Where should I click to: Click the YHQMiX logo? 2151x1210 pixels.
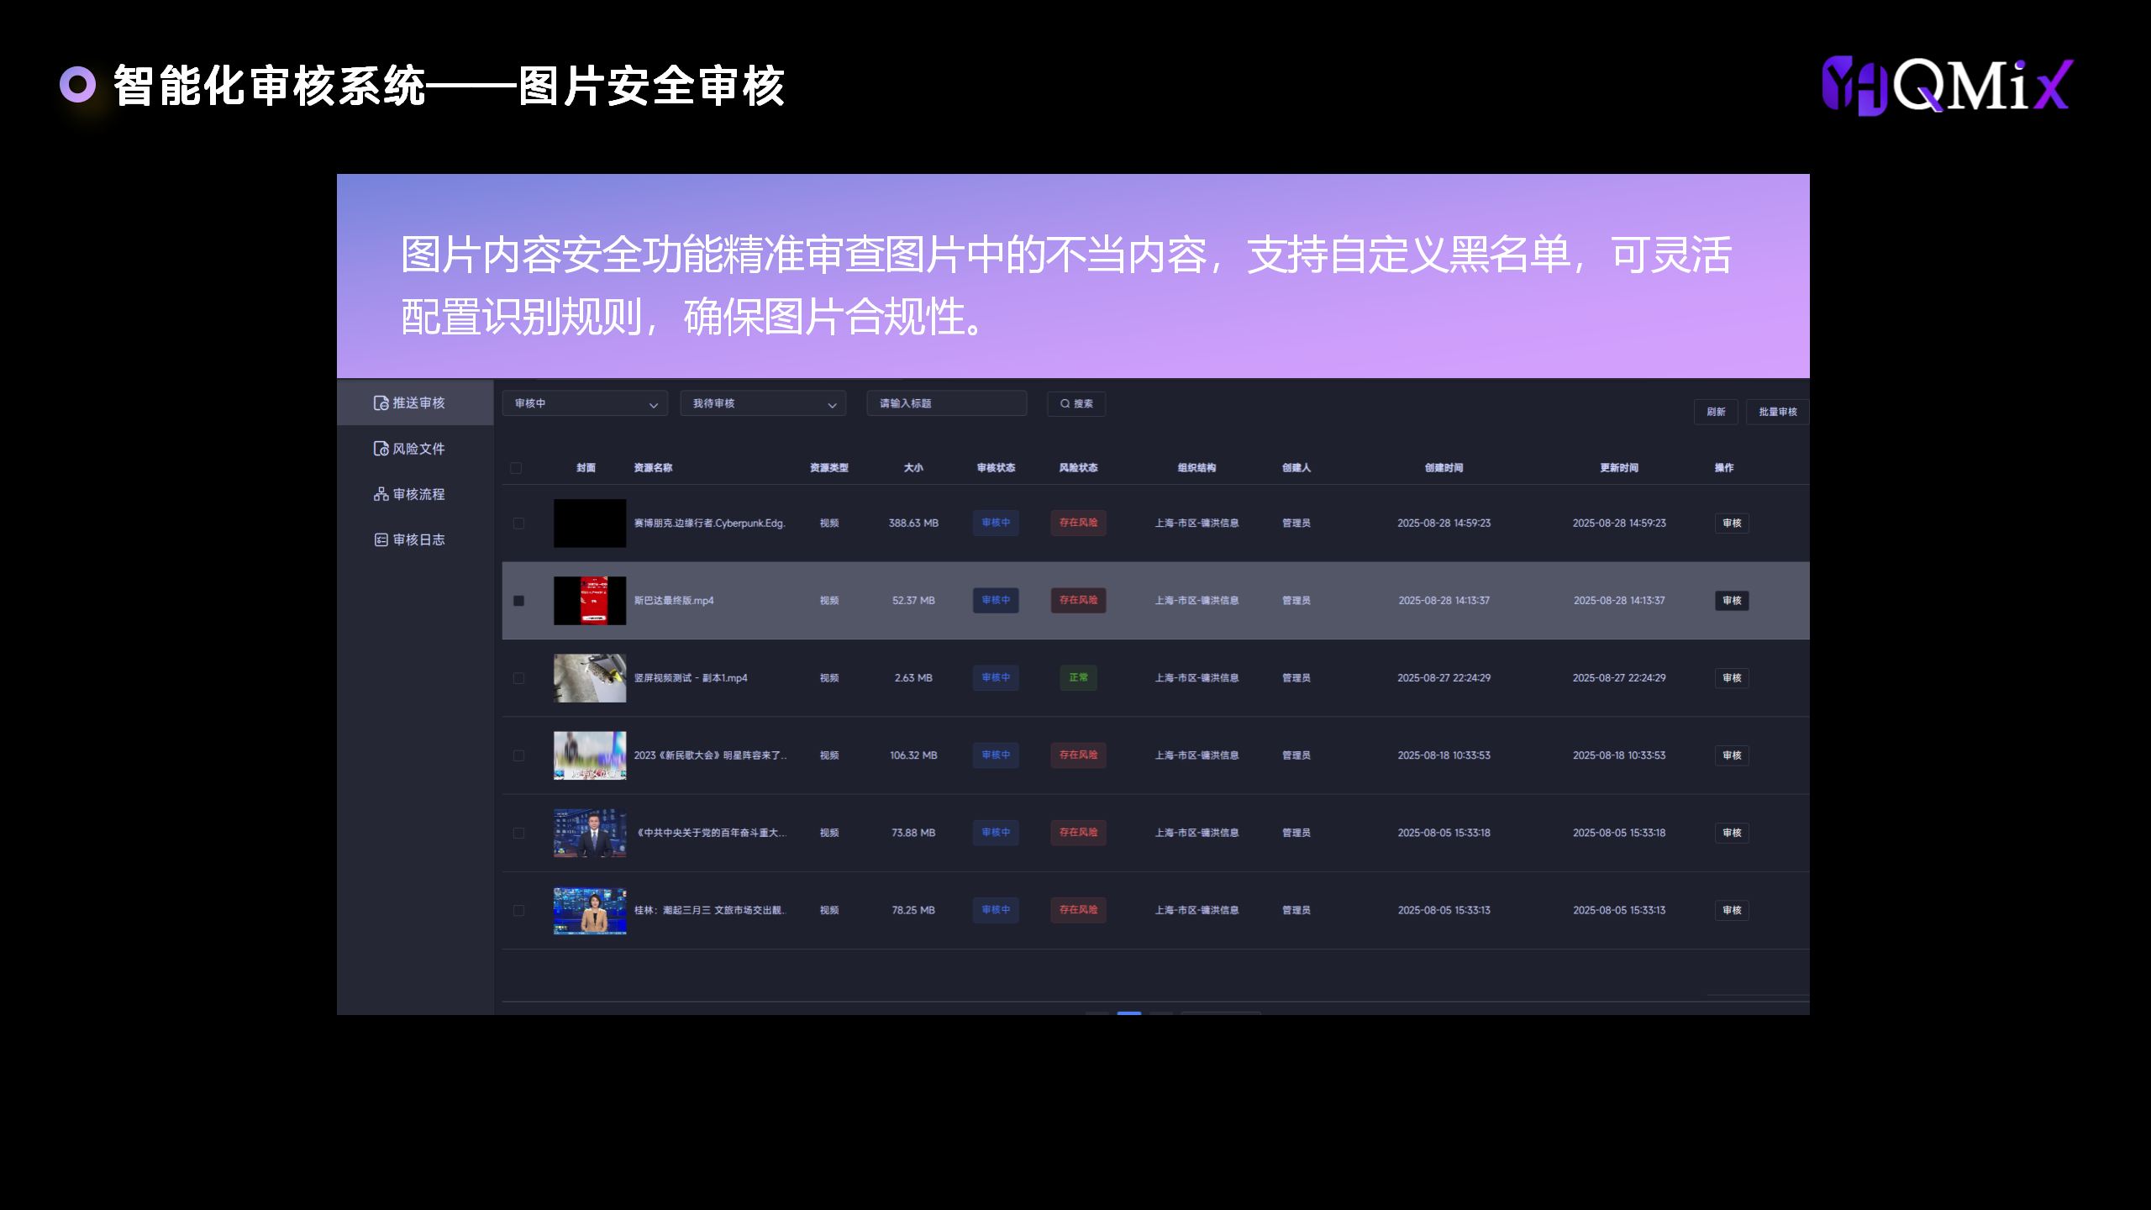[x=1947, y=86]
